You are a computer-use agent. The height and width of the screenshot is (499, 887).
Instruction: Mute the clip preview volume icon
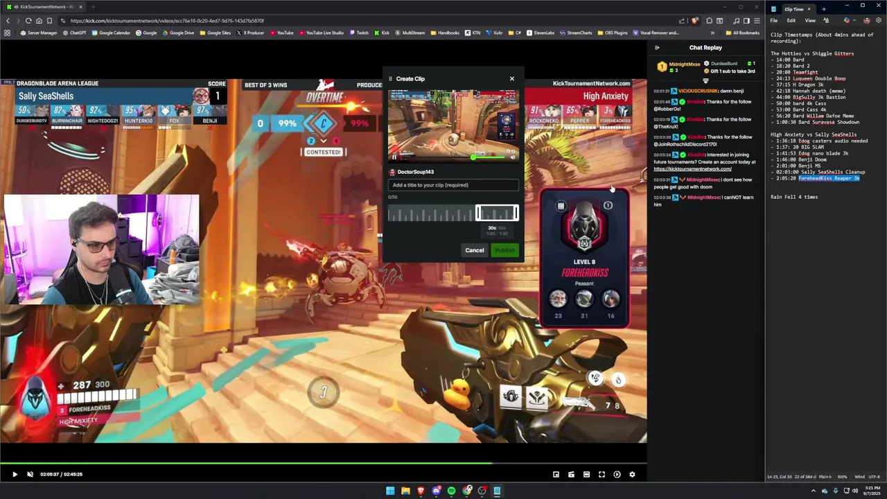tap(513, 157)
